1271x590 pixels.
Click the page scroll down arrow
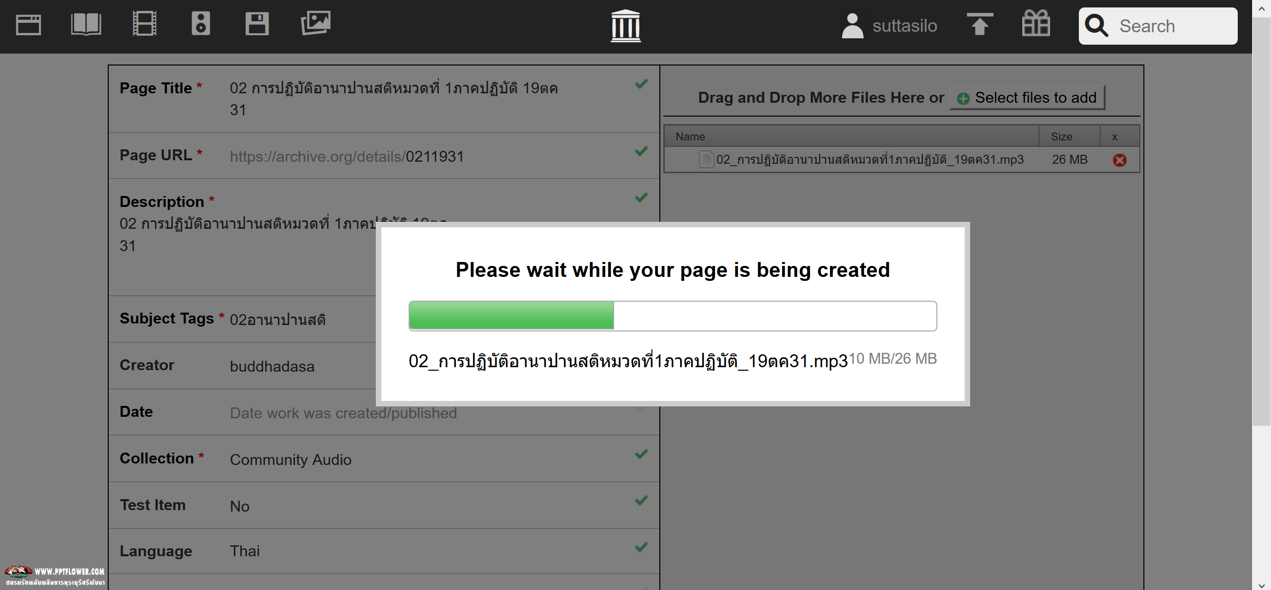[x=1262, y=585]
